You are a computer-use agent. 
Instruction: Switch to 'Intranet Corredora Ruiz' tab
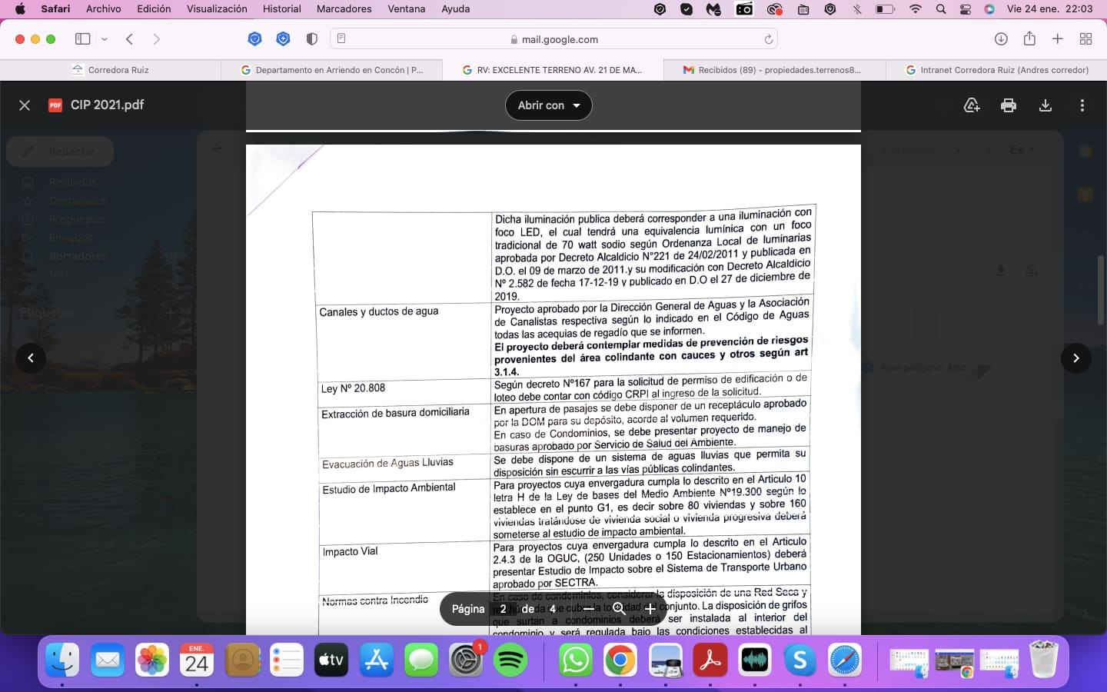tap(996, 70)
